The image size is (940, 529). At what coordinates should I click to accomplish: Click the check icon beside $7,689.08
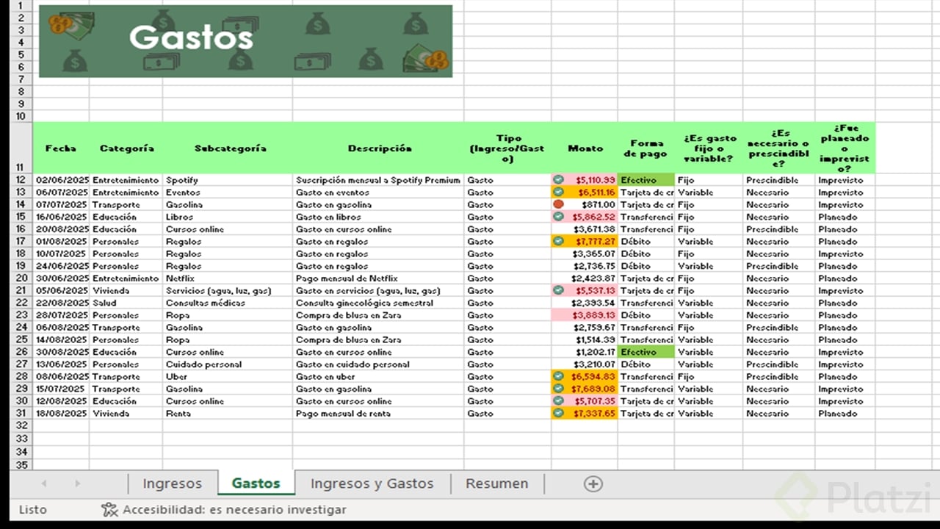coord(558,389)
